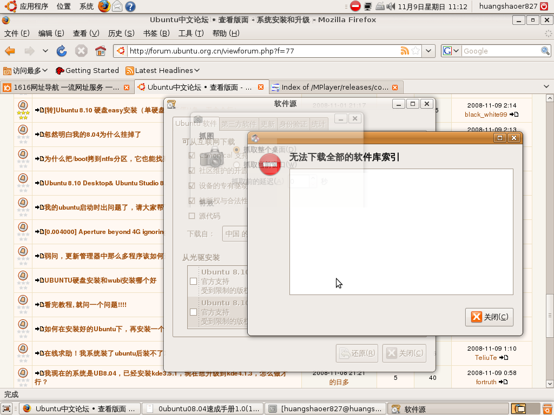Open the 下载自 server combo box

coord(235,234)
